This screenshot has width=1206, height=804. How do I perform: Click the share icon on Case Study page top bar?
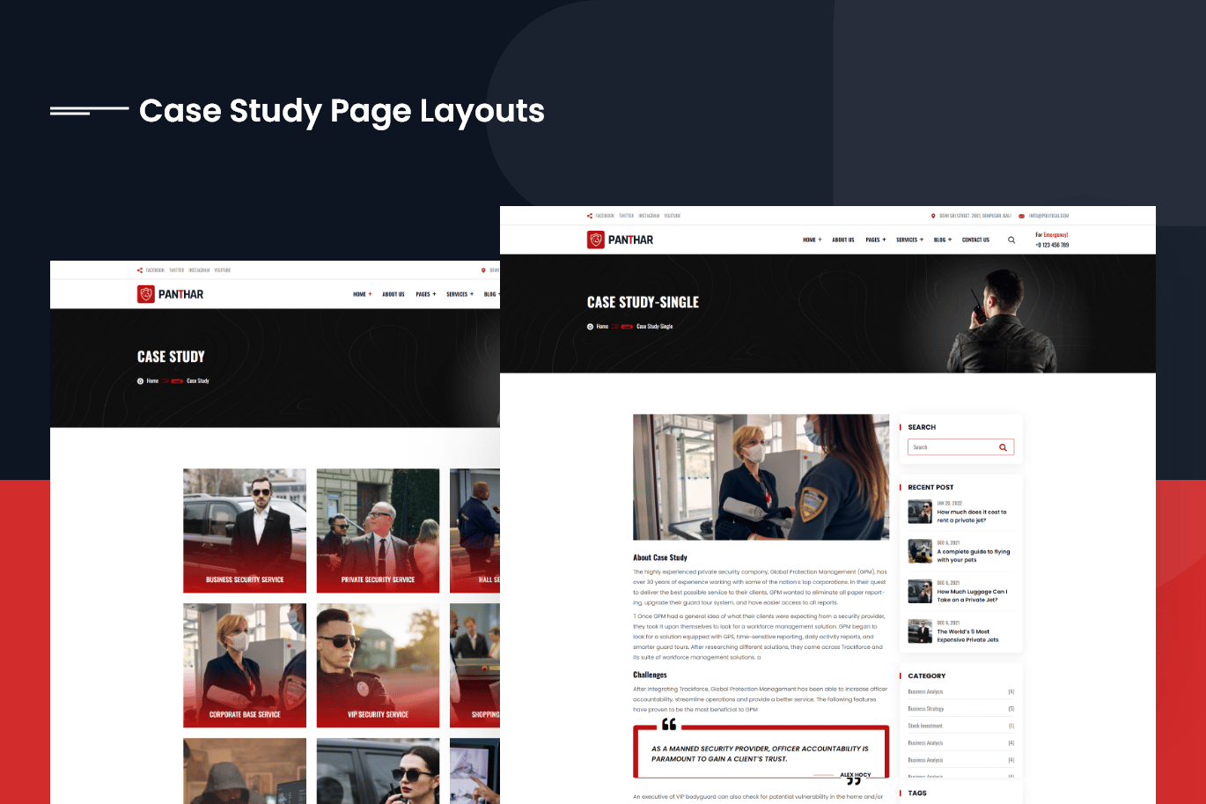coord(140,270)
